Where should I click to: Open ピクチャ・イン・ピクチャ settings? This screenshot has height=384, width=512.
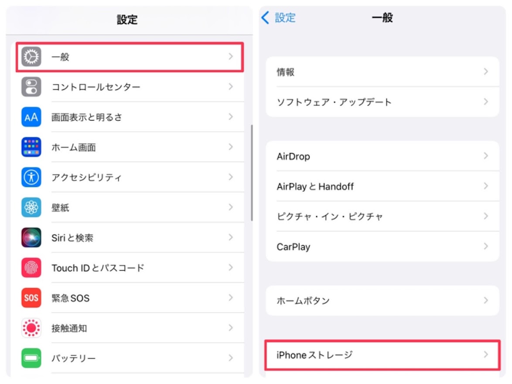click(x=382, y=216)
